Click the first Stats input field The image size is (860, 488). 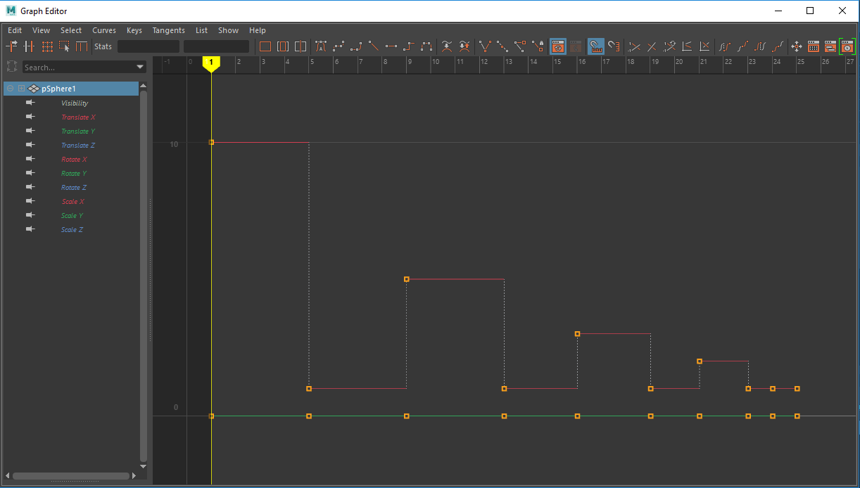pyautogui.click(x=148, y=47)
